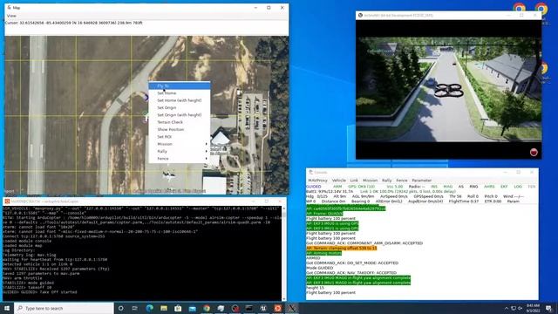Click the 'Mode GUIDED' line in Console log
This screenshot has width=558, height=314.
click(x=320, y=268)
